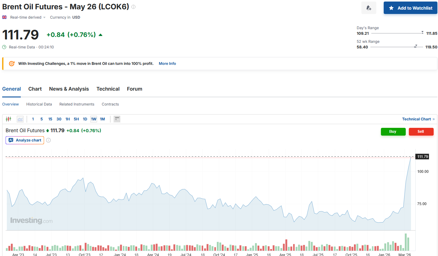Open the Forum tab
This screenshot has height=256, width=438.
click(135, 89)
